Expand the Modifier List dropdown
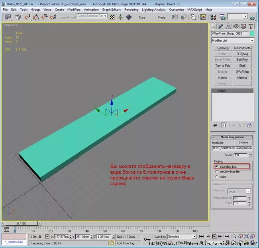The width and height of the screenshot is (259, 248). (232, 41)
